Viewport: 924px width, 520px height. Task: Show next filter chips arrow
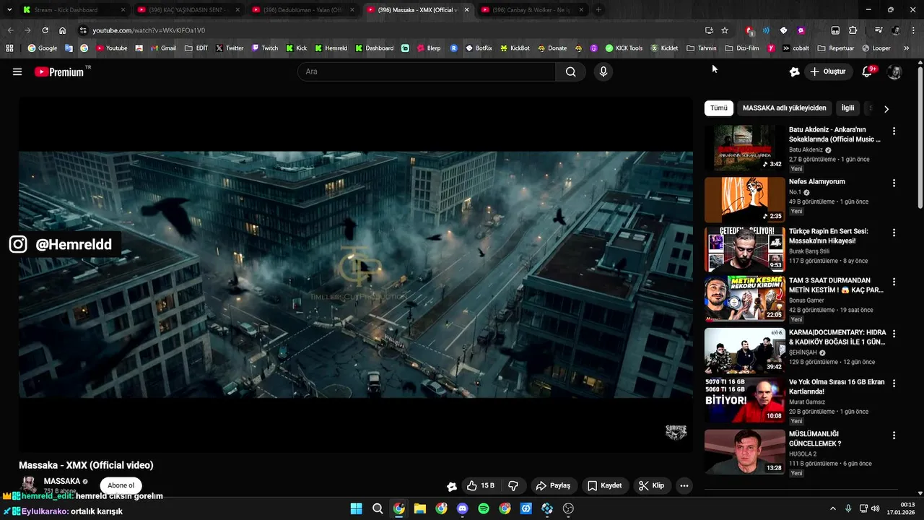[886, 109]
